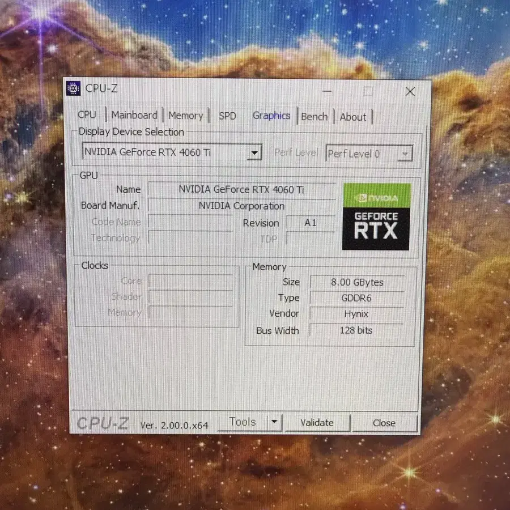Switch to the Mainboard tab
Viewport: 510px width, 510px height.
(134, 115)
